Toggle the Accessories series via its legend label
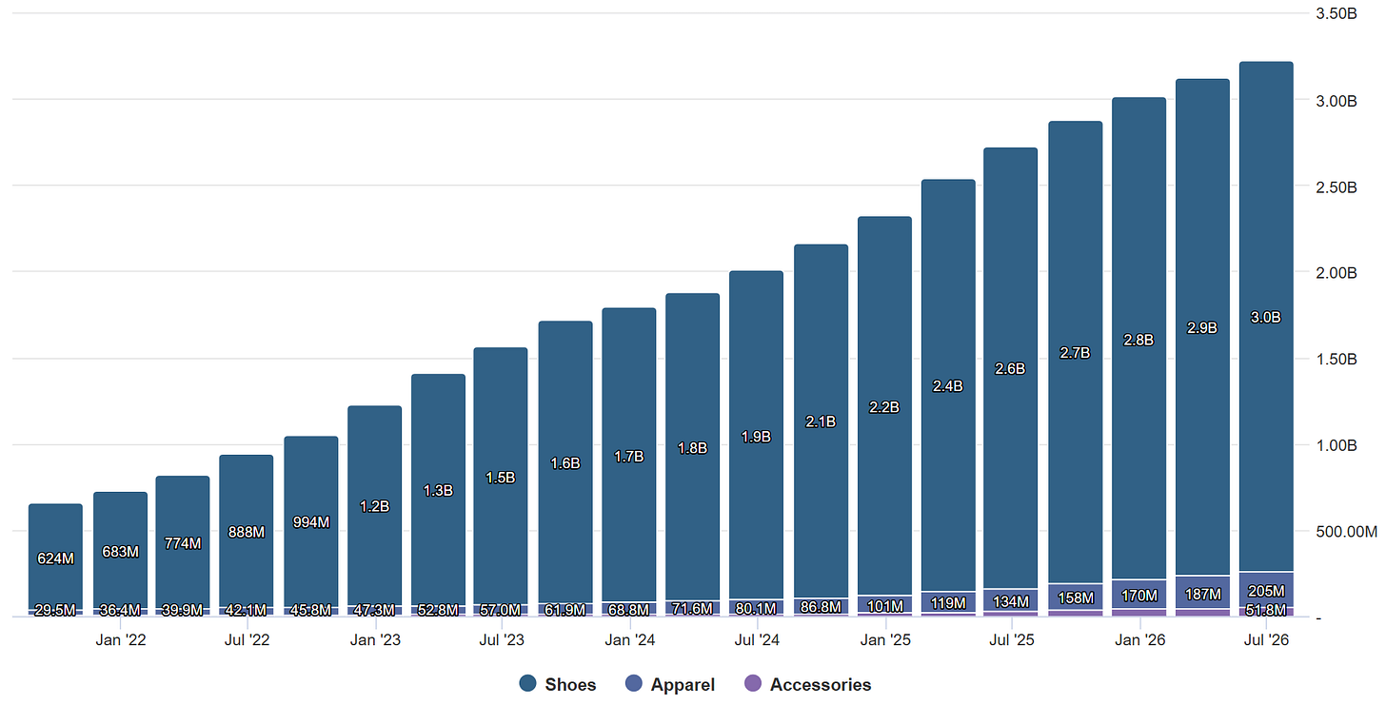This screenshot has width=1386, height=705. coord(821,684)
